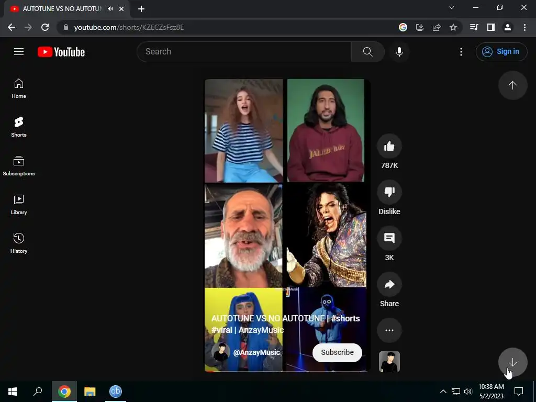Start voice search with microphone
The height and width of the screenshot is (402, 536).
pyautogui.click(x=399, y=52)
